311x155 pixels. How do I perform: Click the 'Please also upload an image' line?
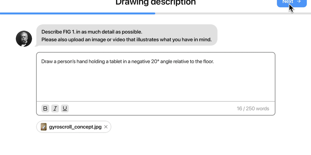(126, 39)
